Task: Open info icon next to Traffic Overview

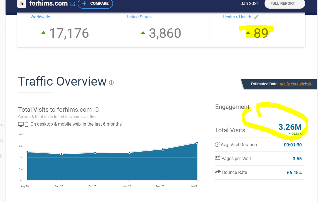Action: 111,83
